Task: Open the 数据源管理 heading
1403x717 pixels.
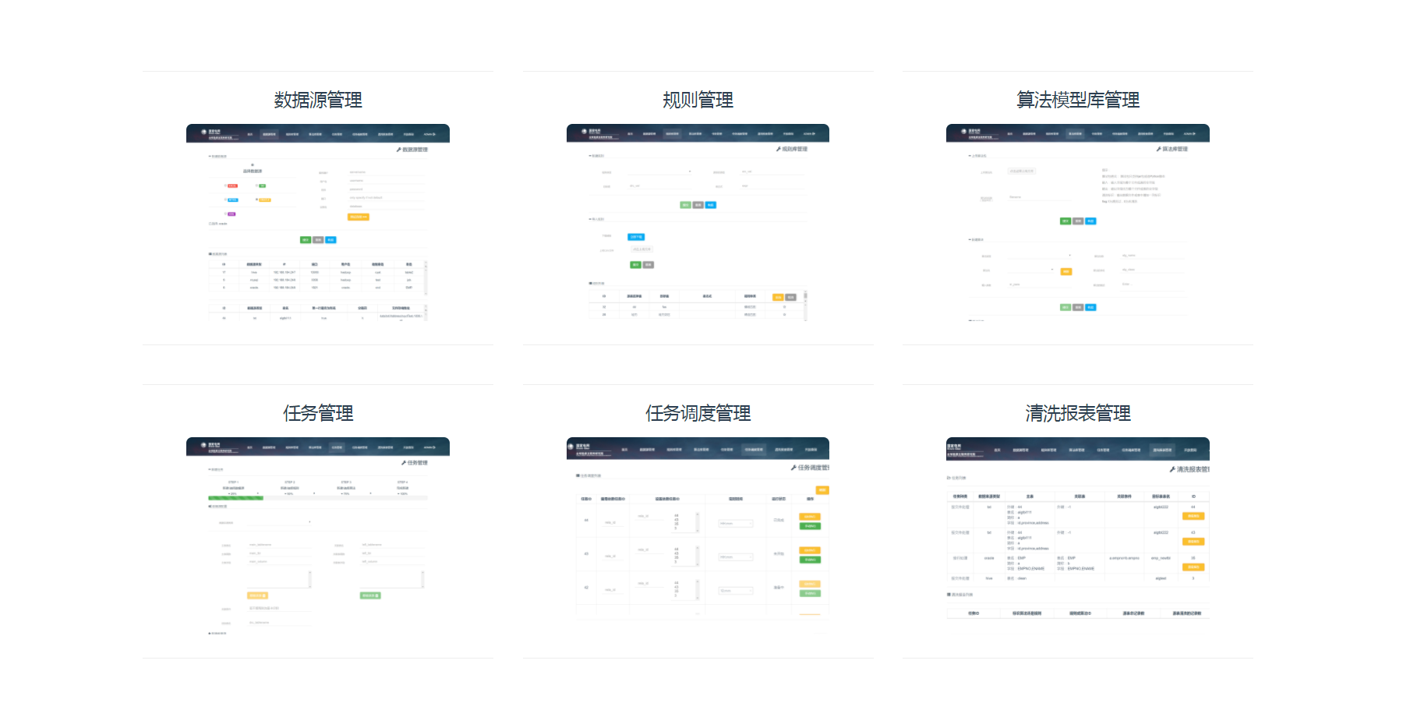Action: [318, 100]
